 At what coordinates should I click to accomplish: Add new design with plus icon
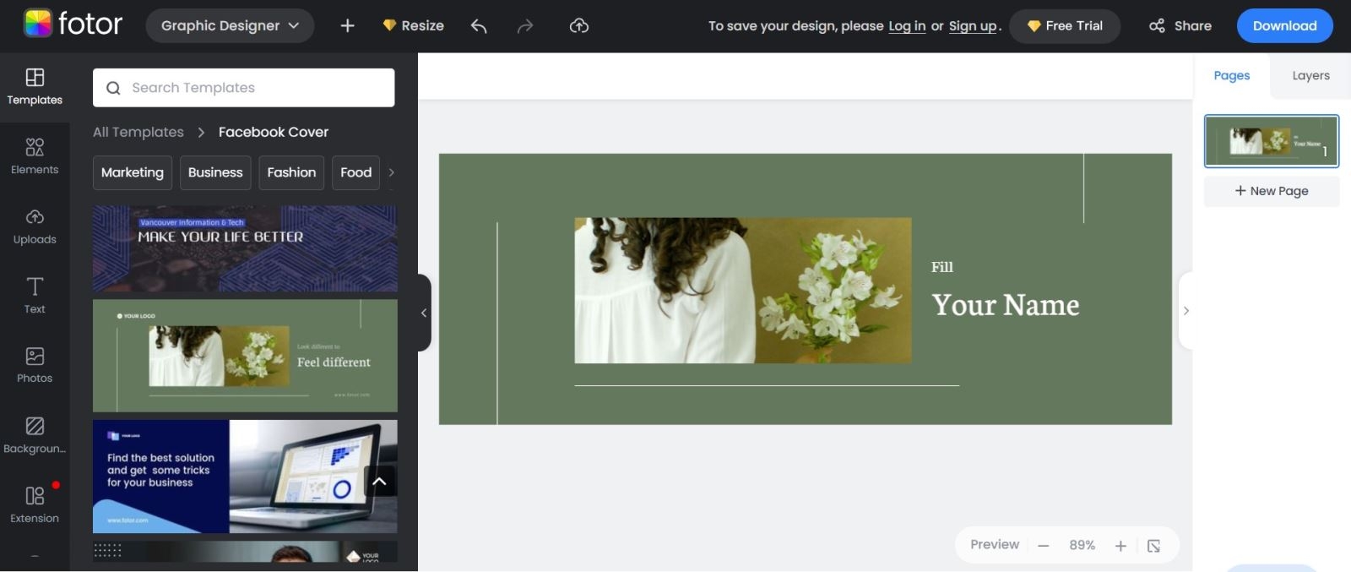click(347, 26)
